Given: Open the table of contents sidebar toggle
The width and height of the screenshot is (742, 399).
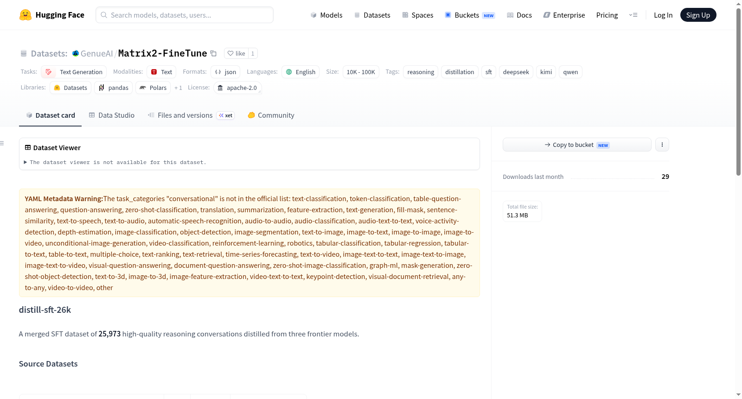Looking at the screenshot, I should pos(2,143).
